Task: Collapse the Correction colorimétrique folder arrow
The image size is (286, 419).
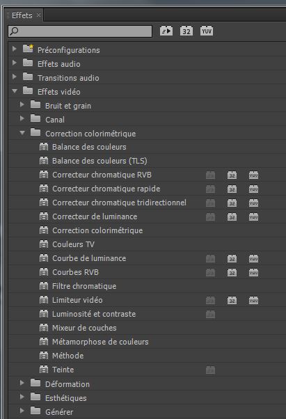Action: [22, 132]
